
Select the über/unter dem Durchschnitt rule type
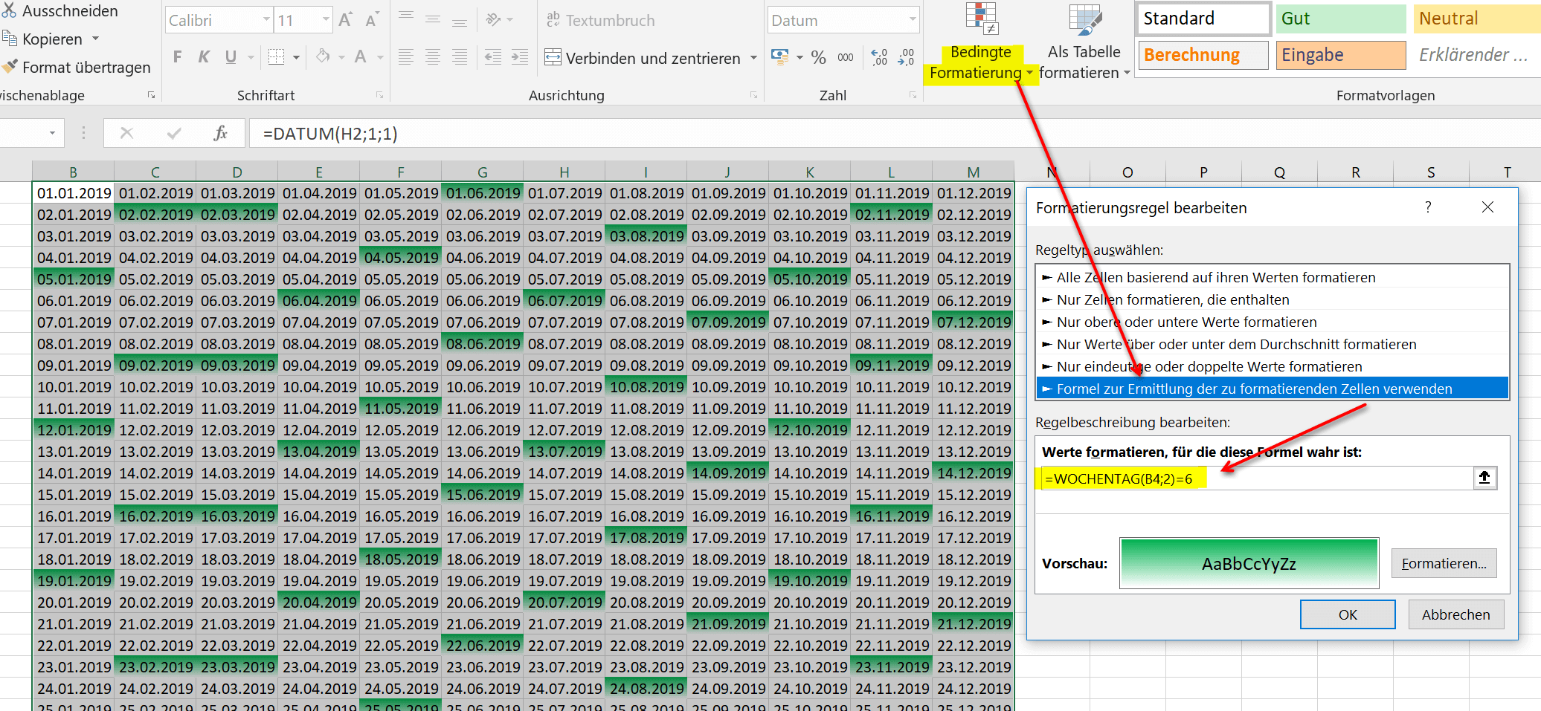pos(1272,344)
